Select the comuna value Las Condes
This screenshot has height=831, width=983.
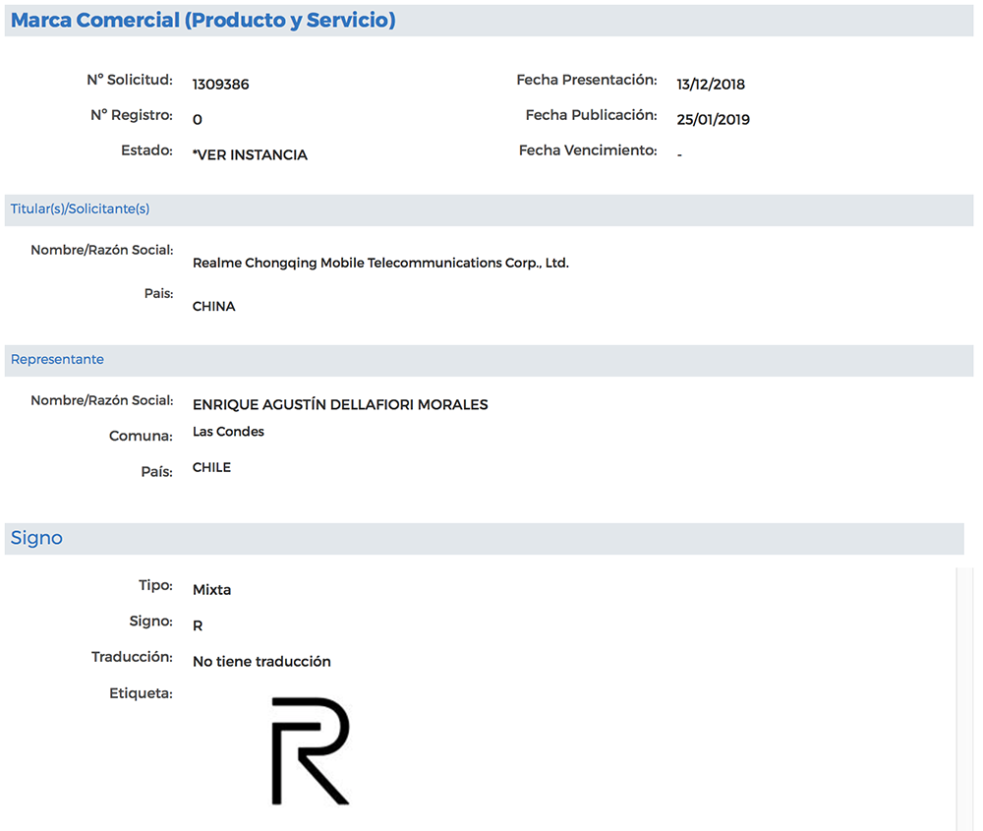pos(228,432)
